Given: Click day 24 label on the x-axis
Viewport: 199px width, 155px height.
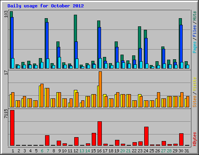Looking at the screenshot, I should [146, 151].
